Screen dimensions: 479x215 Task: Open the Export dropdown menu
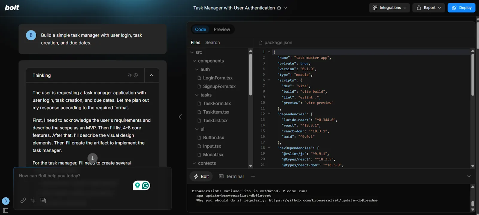(x=429, y=8)
